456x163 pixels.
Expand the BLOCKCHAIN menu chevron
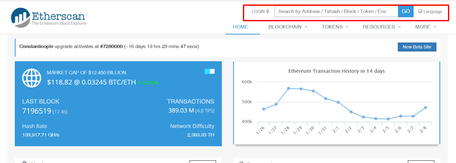click(306, 27)
